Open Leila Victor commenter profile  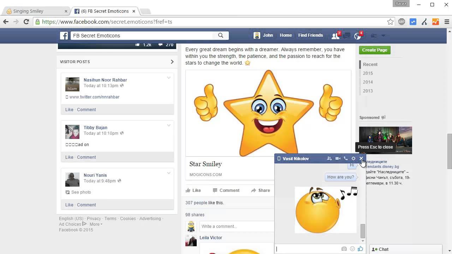(211, 238)
